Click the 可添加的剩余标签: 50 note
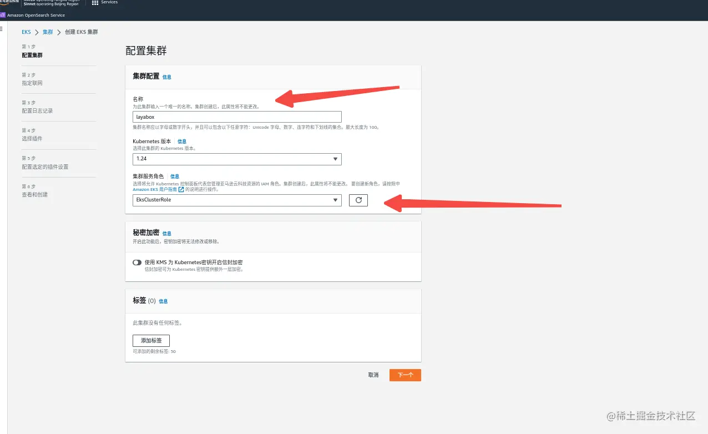 [x=154, y=351]
